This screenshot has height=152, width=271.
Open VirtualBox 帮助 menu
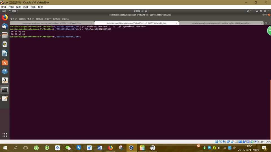click(40, 7)
